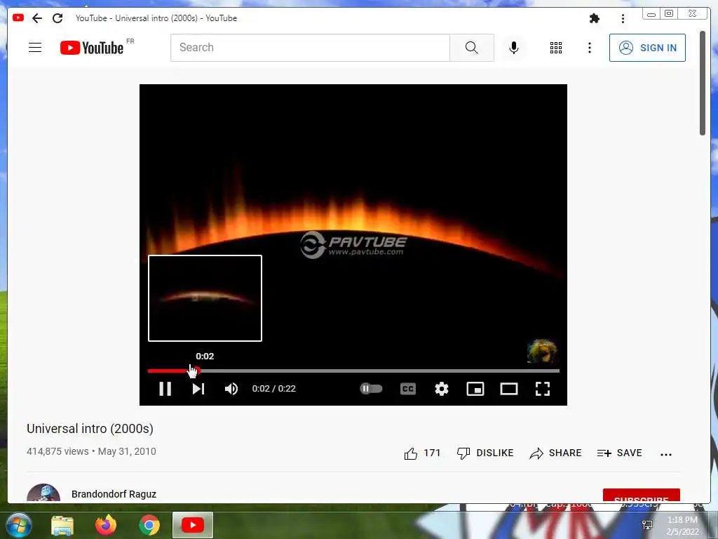Open player settings gear
Image resolution: width=718 pixels, height=539 pixels.
coord(442,389)
